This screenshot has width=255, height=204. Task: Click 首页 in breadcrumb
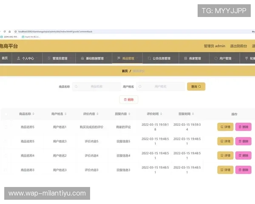click(125, 71)
